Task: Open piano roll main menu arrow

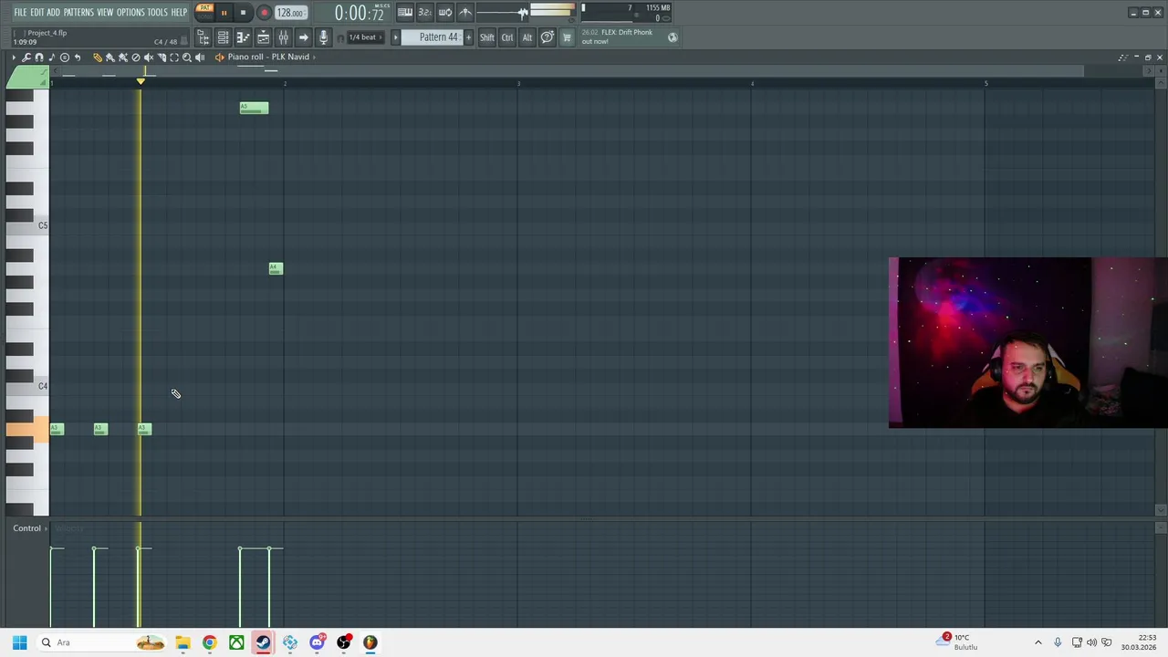Action: coord(14,57)
